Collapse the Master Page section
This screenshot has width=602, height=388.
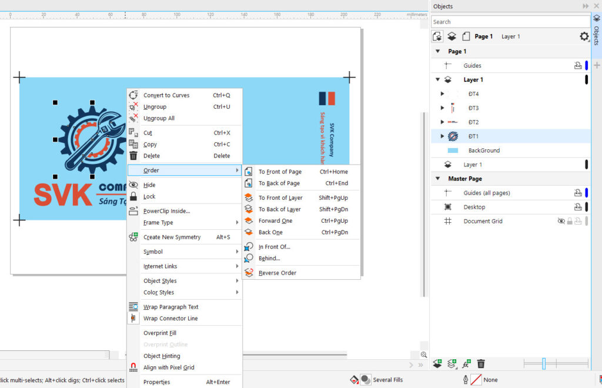[438, 179]
